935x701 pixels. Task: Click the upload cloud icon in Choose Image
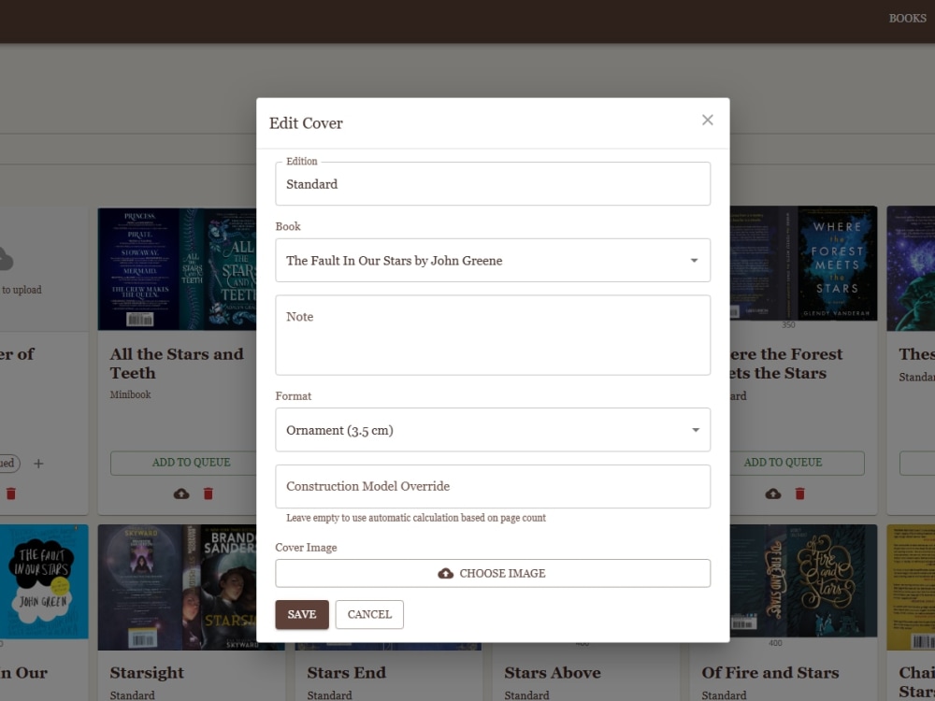click(x=445, y=574)
